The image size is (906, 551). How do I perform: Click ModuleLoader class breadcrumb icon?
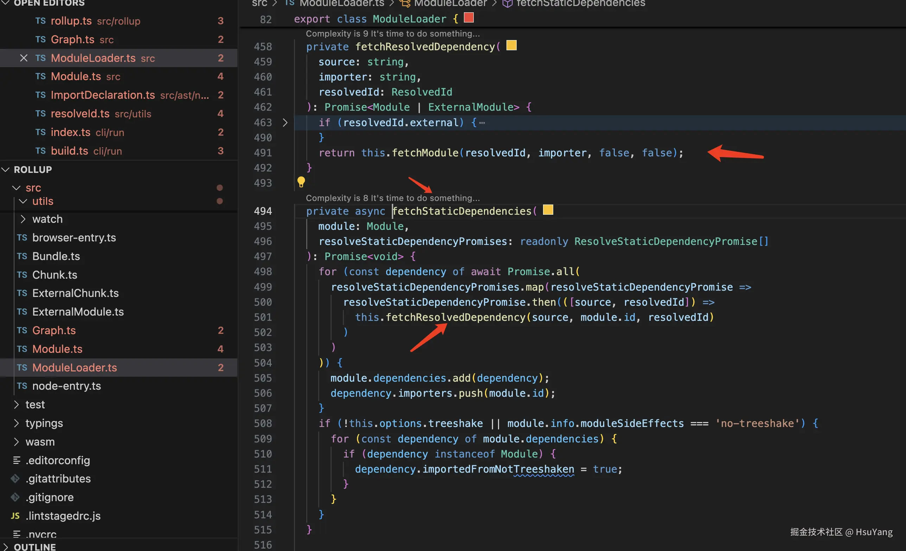coord(405,4)
